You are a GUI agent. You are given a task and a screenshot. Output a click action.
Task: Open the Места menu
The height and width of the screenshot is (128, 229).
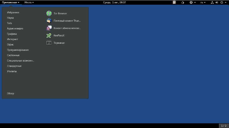pyautogui.click(x=29, y=2)
